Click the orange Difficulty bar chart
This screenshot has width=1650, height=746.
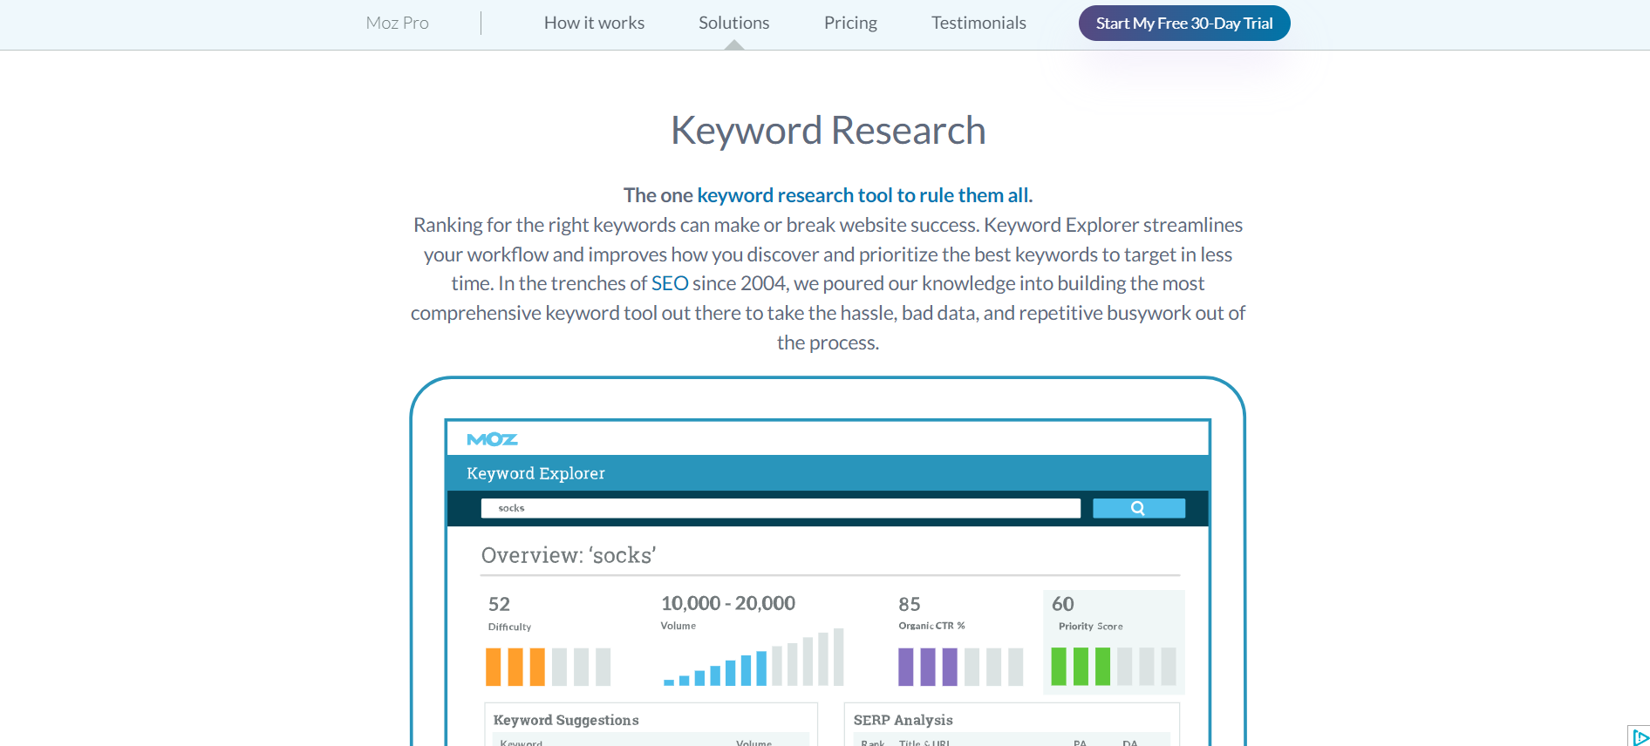coord(548,667)
